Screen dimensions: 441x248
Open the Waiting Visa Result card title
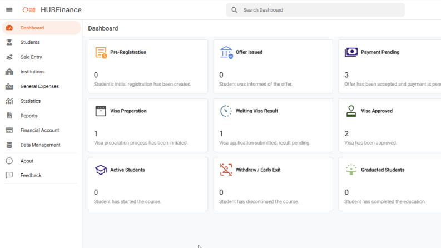click(x=257, y=111)
